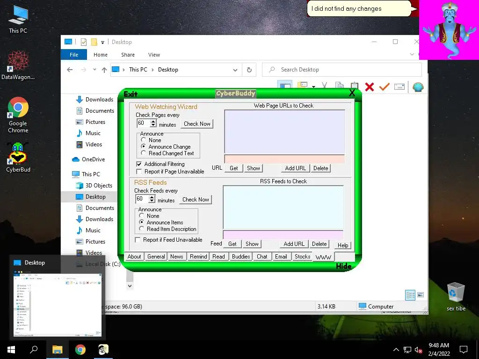The width and height of the screenshot is (479, 359).
Task: Click Delete under RSS Feeds to Check
Action: coord(319,244)
